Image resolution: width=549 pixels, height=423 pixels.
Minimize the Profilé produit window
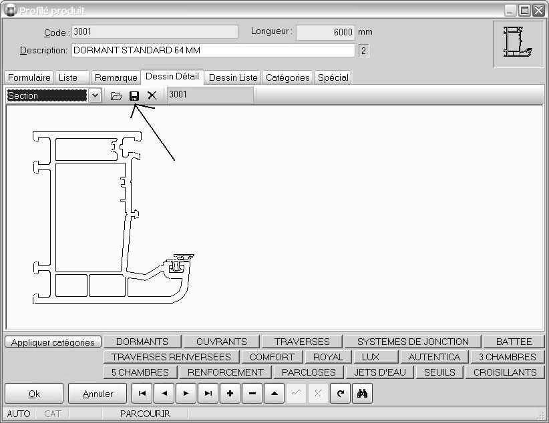click(510, 11)
